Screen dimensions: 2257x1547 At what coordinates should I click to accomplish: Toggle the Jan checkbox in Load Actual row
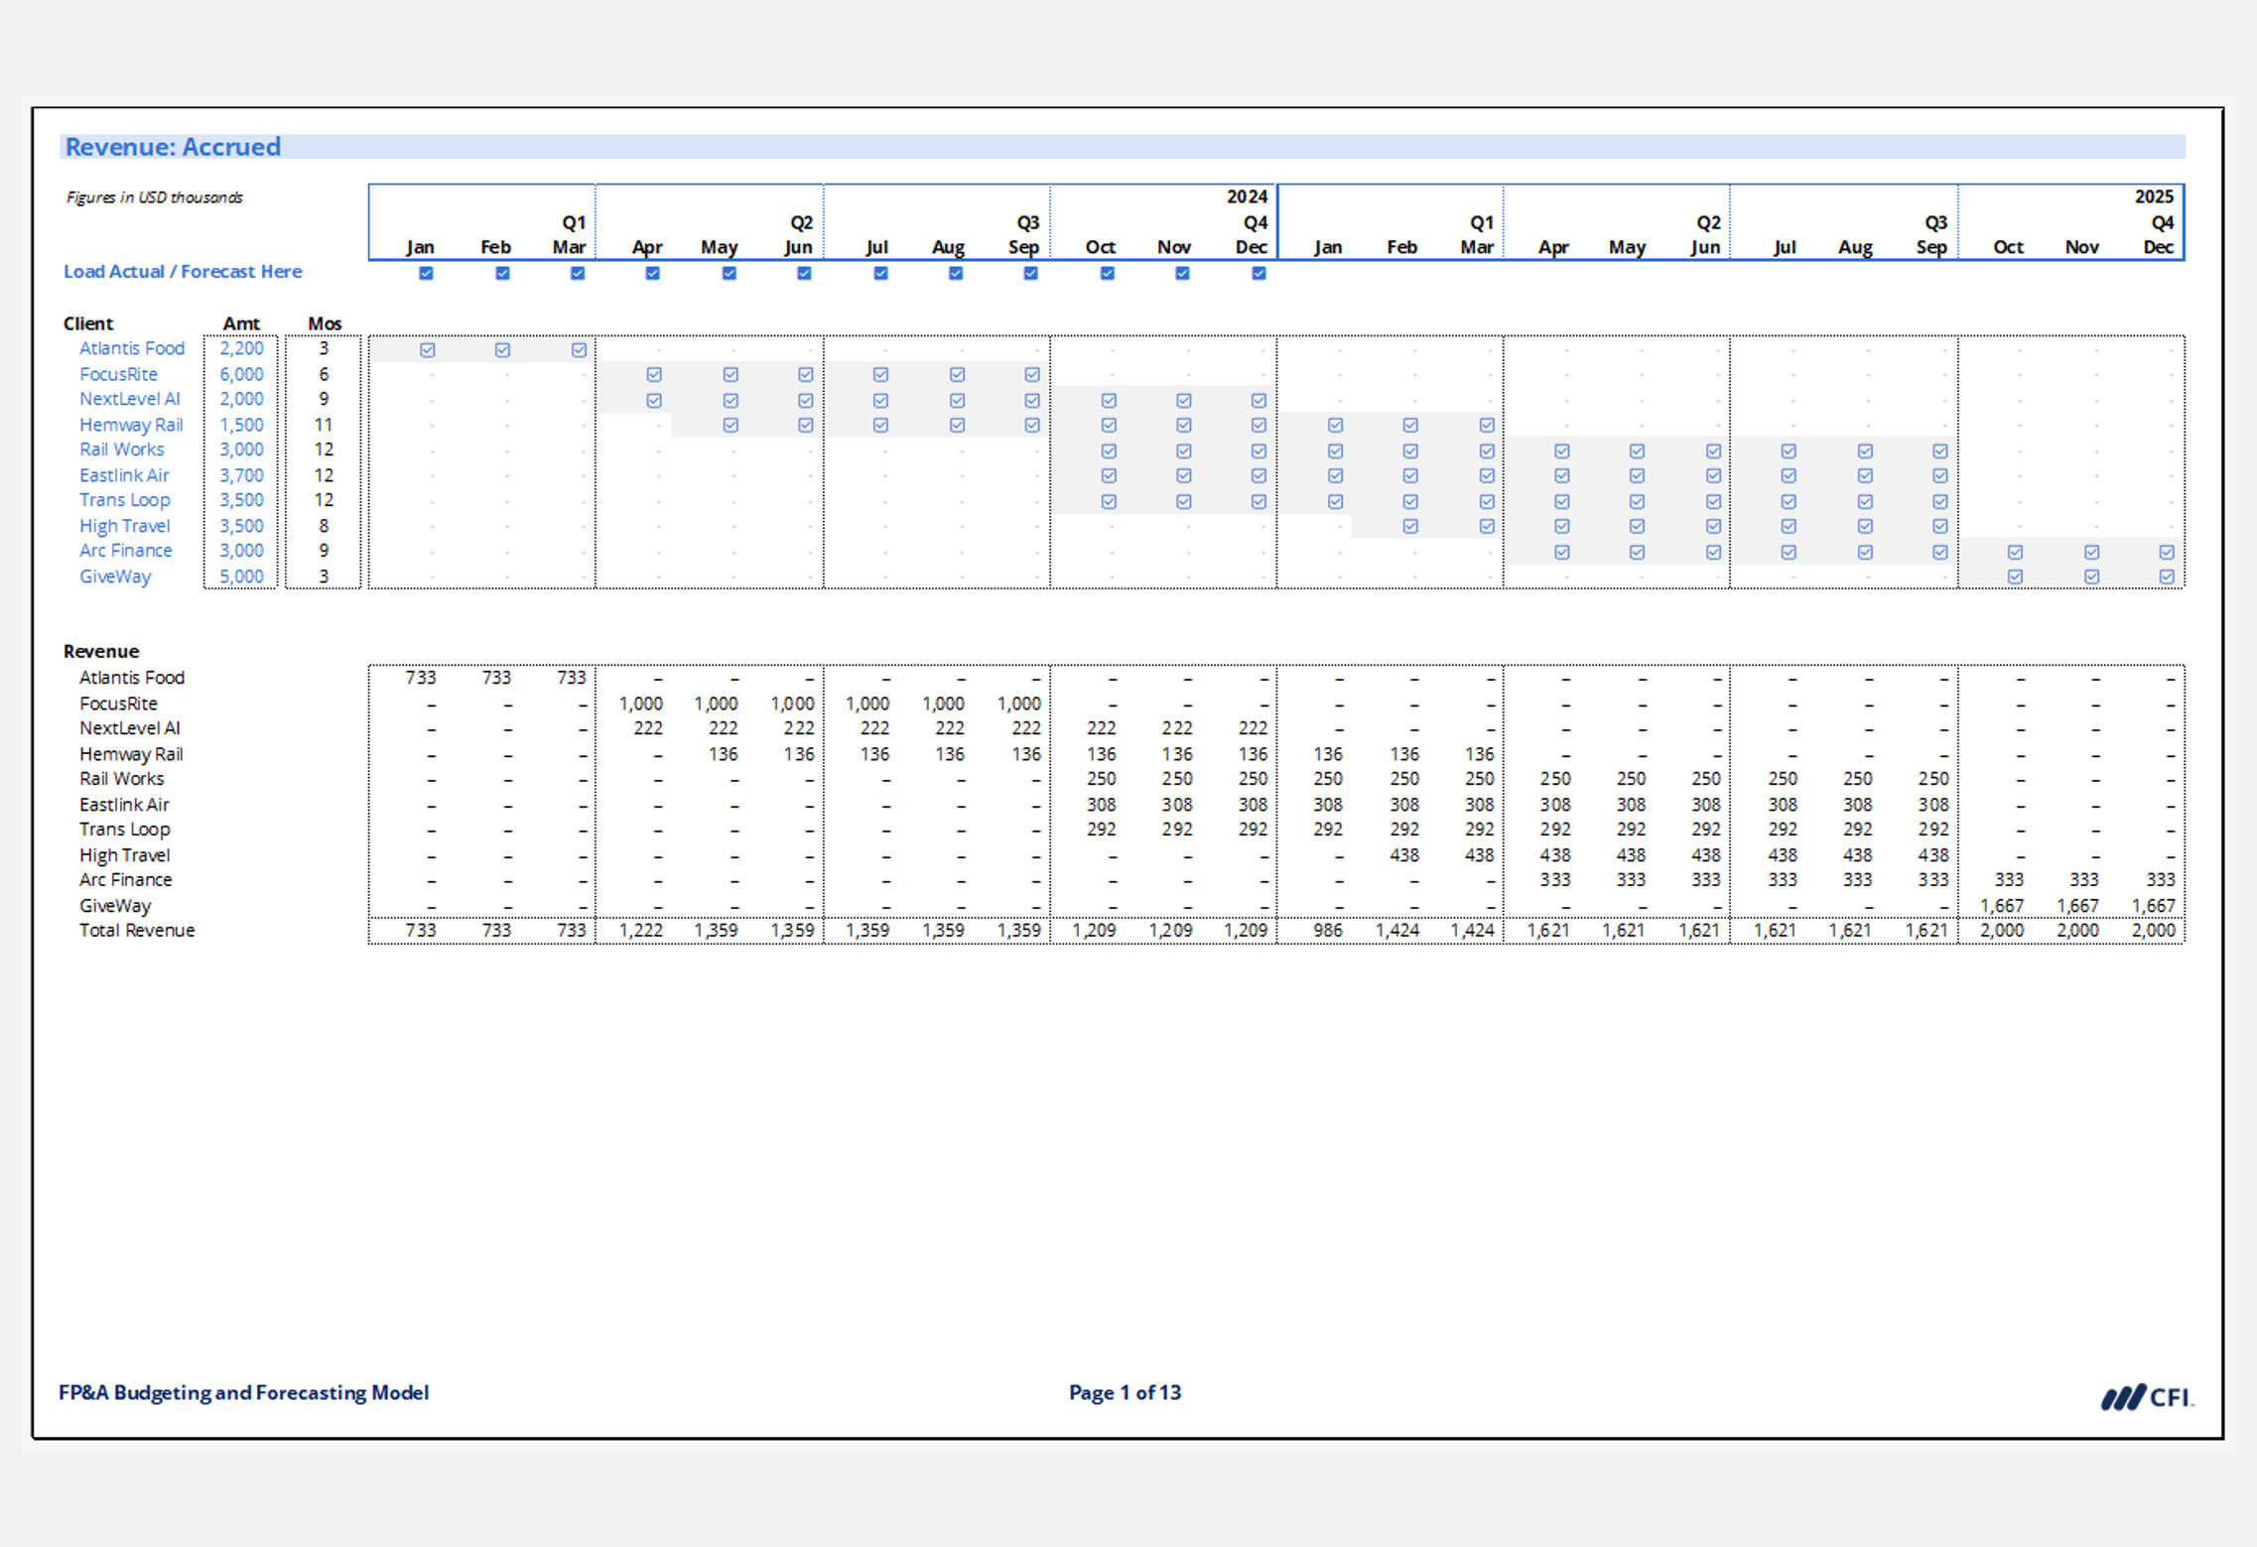427,273
